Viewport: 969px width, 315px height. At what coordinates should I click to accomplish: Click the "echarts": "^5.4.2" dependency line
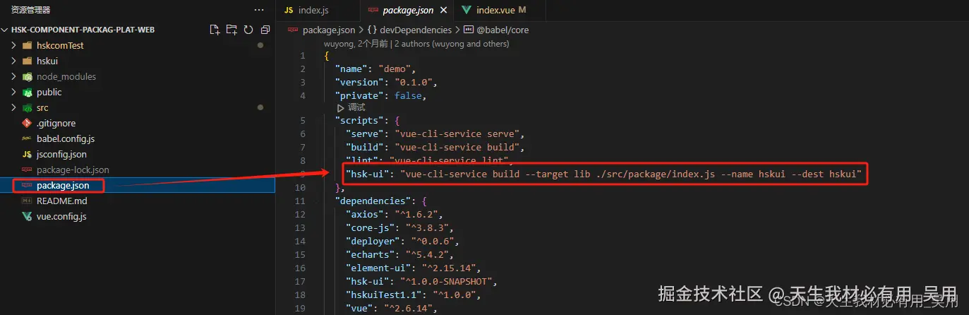399,255
